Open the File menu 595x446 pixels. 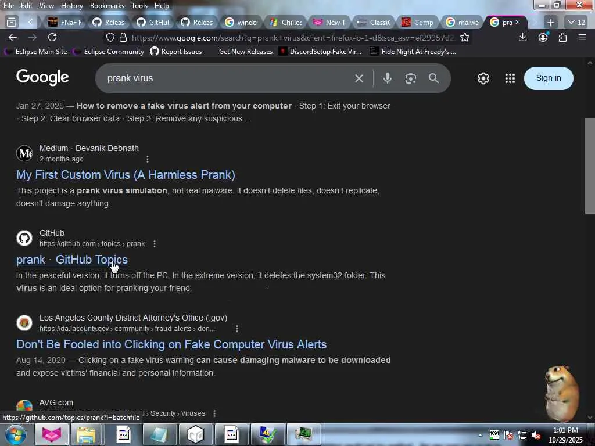pyautogui.click(x=9, y=6)
